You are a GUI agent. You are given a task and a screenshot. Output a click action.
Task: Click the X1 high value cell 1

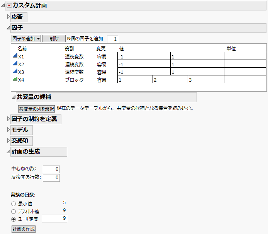(197, 56)
